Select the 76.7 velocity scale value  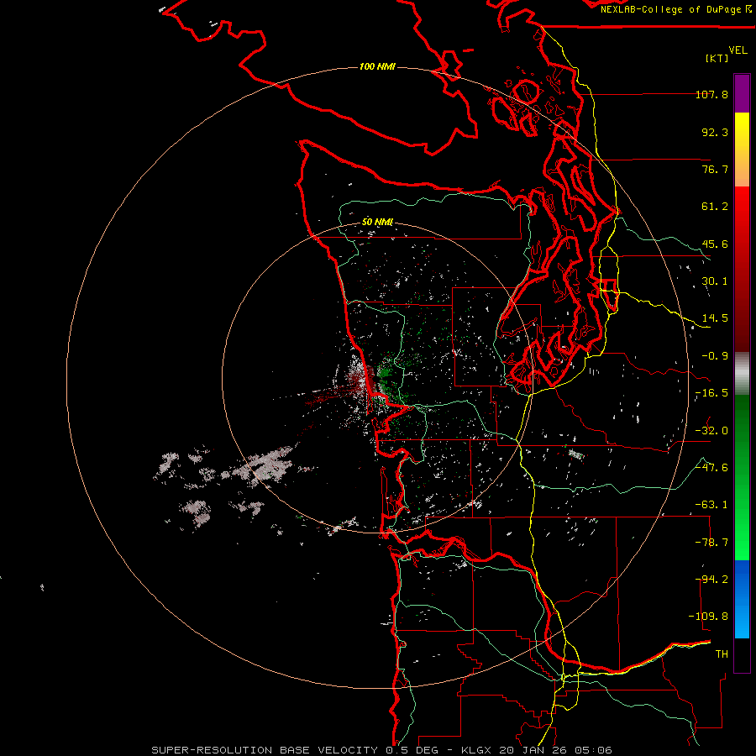[715, 169]
